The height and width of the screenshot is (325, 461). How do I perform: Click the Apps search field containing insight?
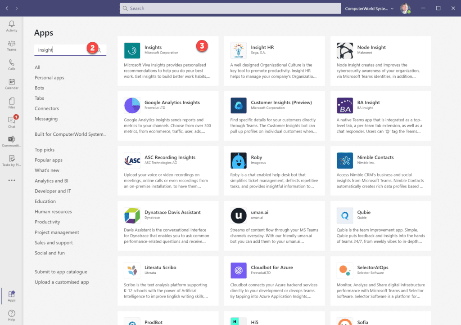pyautogui.click(x=70, y=49)
